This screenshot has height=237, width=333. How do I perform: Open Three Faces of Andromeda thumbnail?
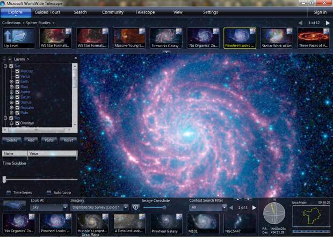(x=314, y=38)
